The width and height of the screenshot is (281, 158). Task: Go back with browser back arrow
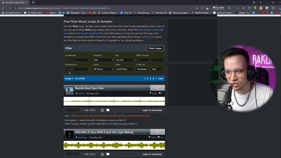4,8
